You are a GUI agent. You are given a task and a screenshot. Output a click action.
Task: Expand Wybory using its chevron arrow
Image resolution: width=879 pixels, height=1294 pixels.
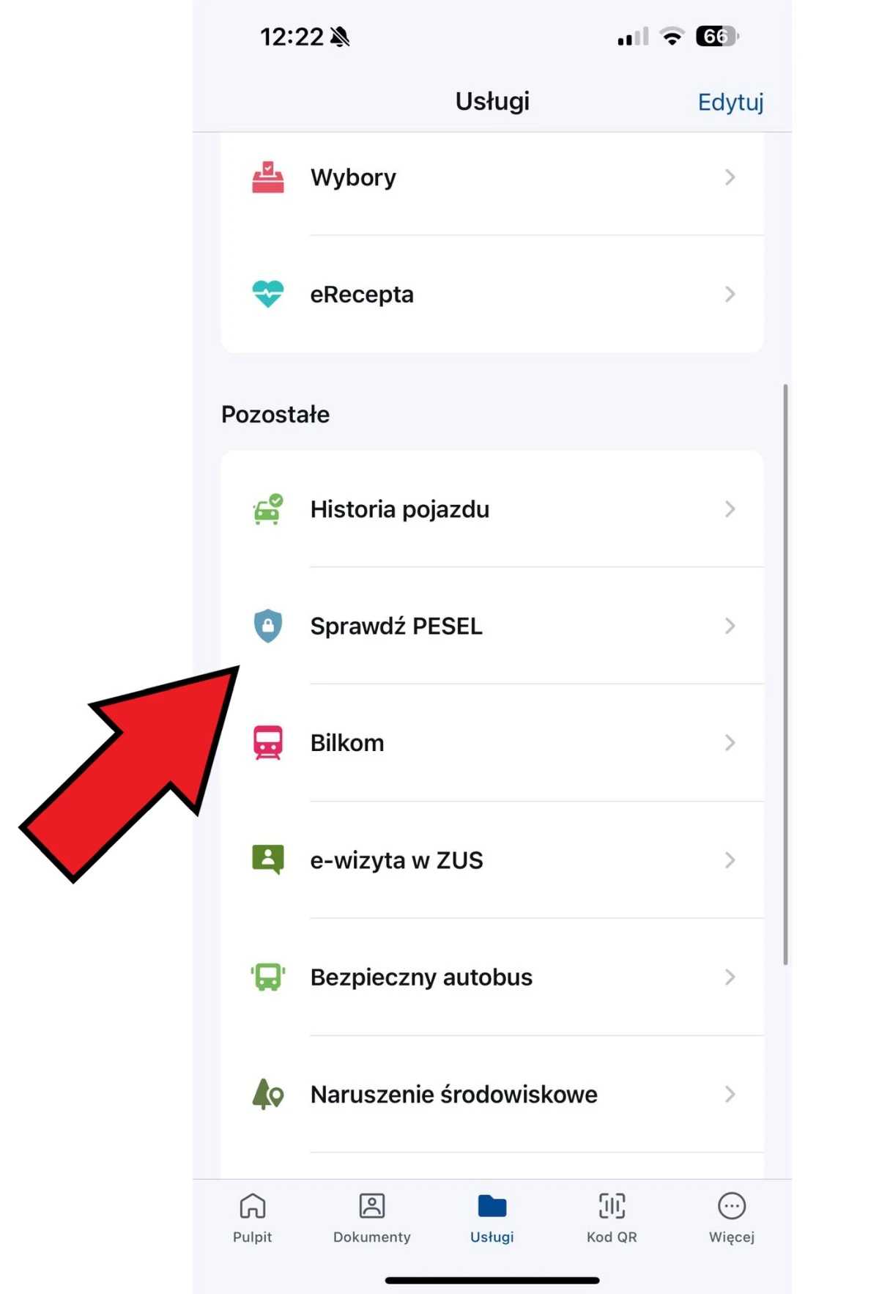(730, 177)
